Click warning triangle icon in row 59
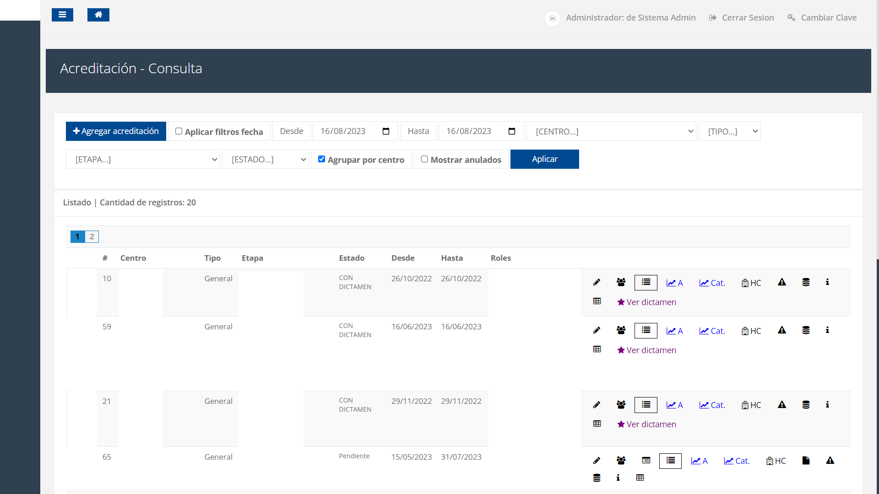Screen dimensions: 879x494 pyautogui.click(x=782, y=330)
